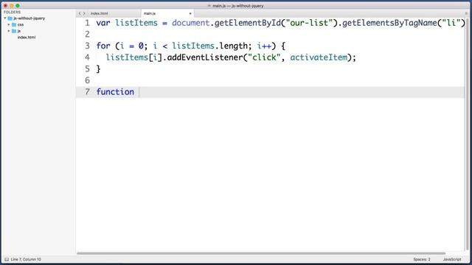
Task: Click "click" string on line 4
Action: (264, 57)
